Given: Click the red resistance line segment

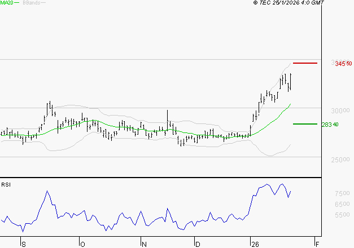Looking at the screenshot, I should (x=305, y=63).
